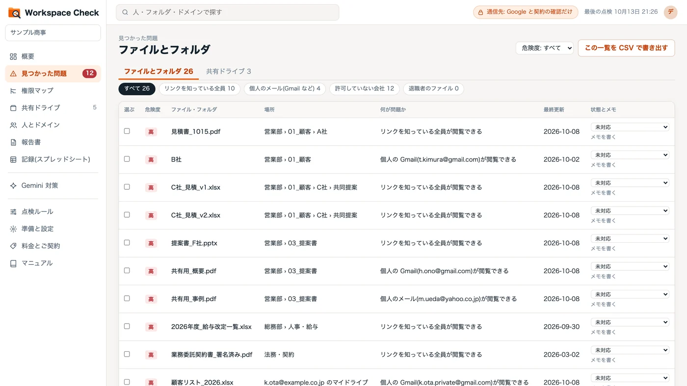Viewport: 687px width, 386px height.
Task: Filter by リンクを知っている全員 10
Action: coord(200,89)
